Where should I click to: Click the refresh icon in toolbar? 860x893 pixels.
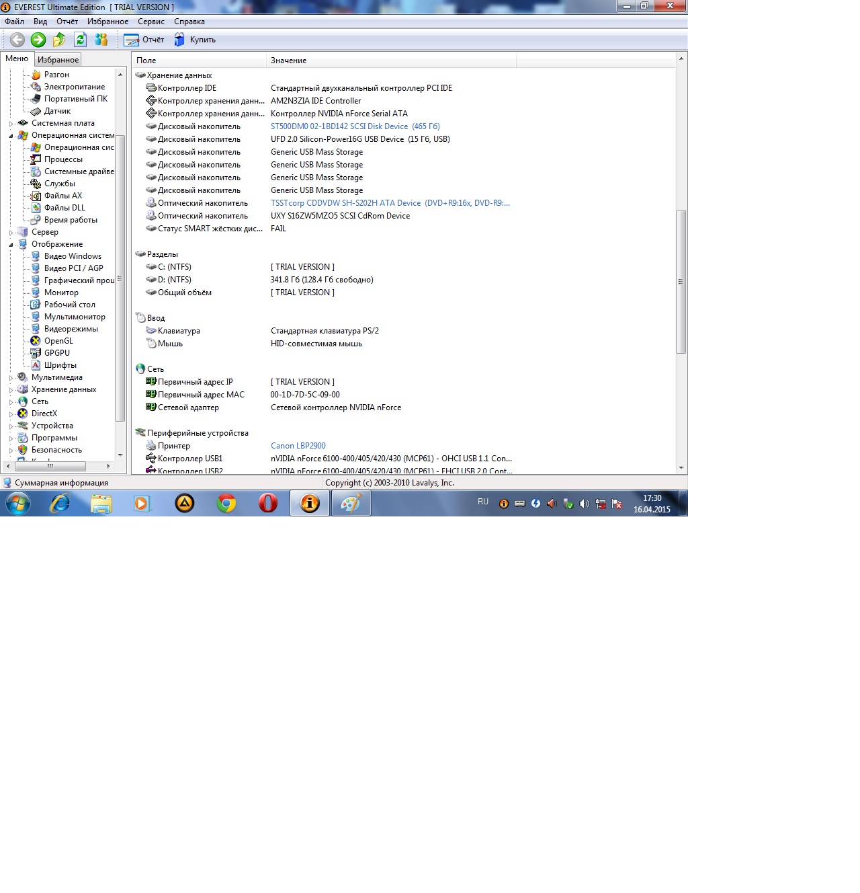(x=80, y=40)
